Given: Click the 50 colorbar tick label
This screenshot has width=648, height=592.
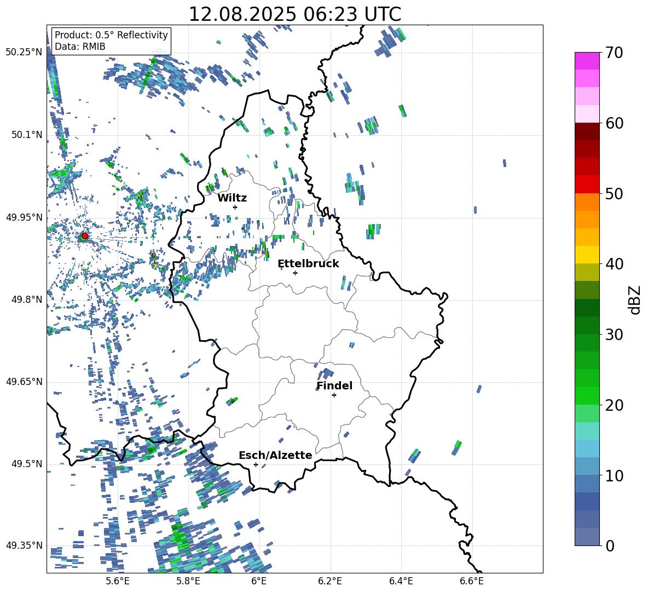Looking at the screenshot, I should click(615, 194).
